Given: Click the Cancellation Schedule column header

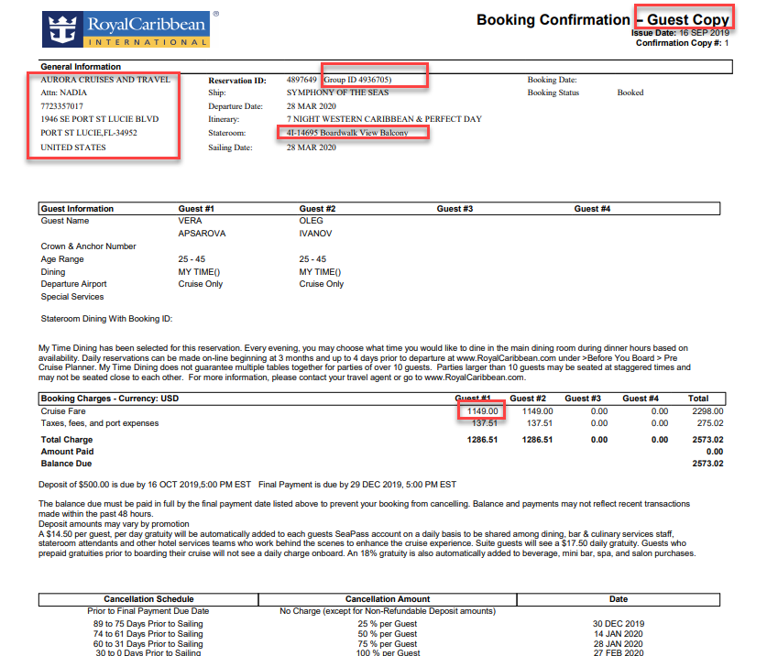Looking at the screenshot, I should [148, 599].
